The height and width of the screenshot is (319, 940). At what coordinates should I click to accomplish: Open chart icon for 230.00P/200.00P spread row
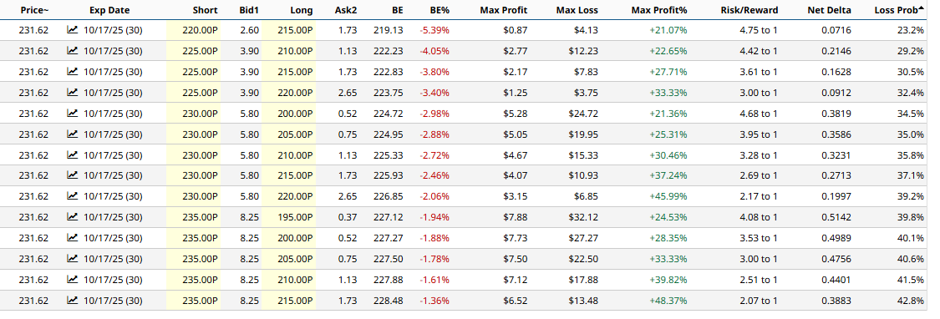73,114
